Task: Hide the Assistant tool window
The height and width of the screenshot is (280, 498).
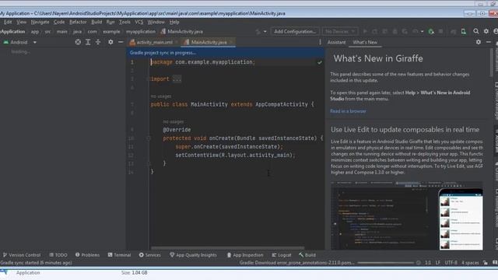Action: 489,42
